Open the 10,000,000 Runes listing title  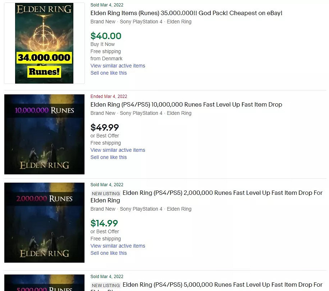186,104
